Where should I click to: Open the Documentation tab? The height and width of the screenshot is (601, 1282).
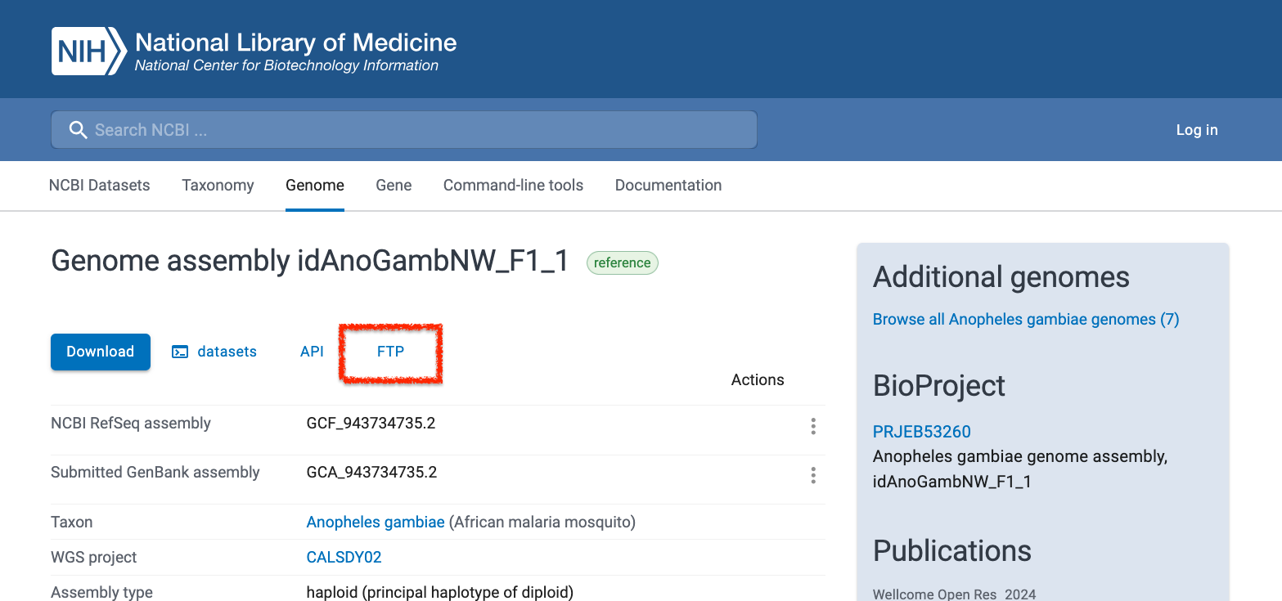pos(668,185)
